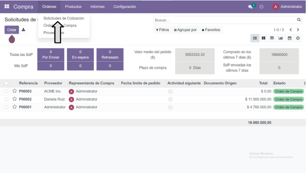This screenshot has height=174, width=307.
Task: Click the $ 4.760.000,00 total cell
Action: click(259, 107)
